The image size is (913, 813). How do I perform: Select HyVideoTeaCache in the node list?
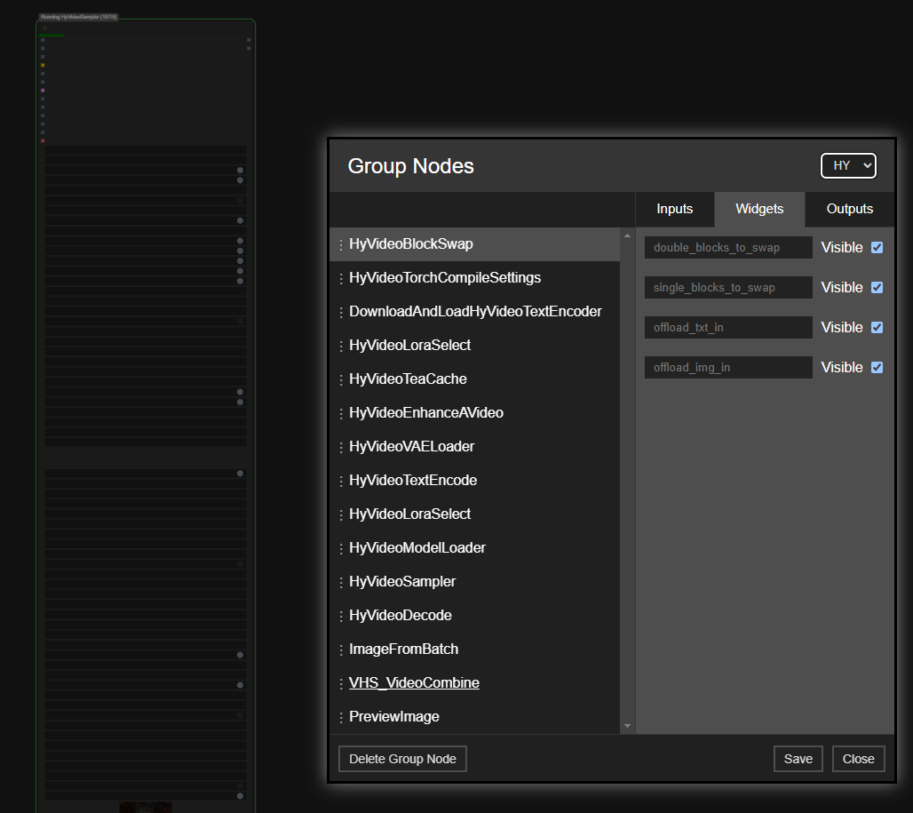click(x=474, y=379)
